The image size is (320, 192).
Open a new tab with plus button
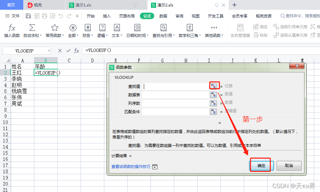tap(234, 5)
